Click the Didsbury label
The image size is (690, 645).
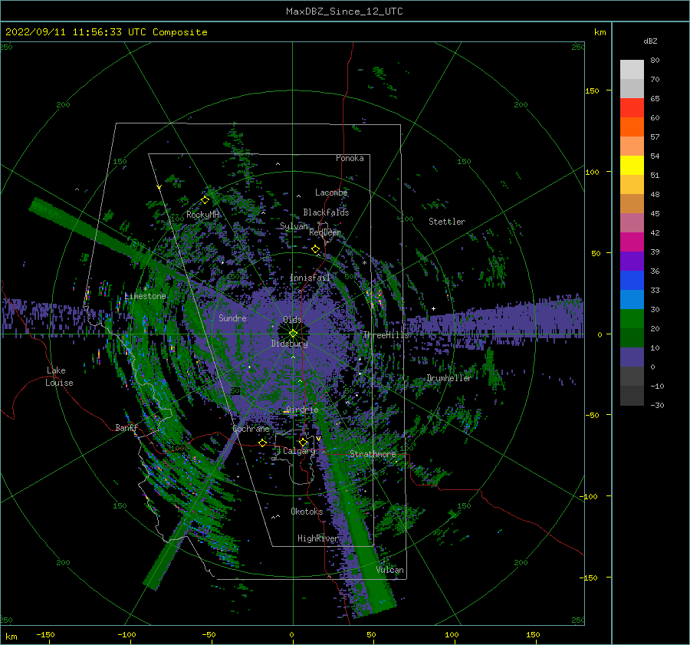pyautogui.click(x=289, y=344)
